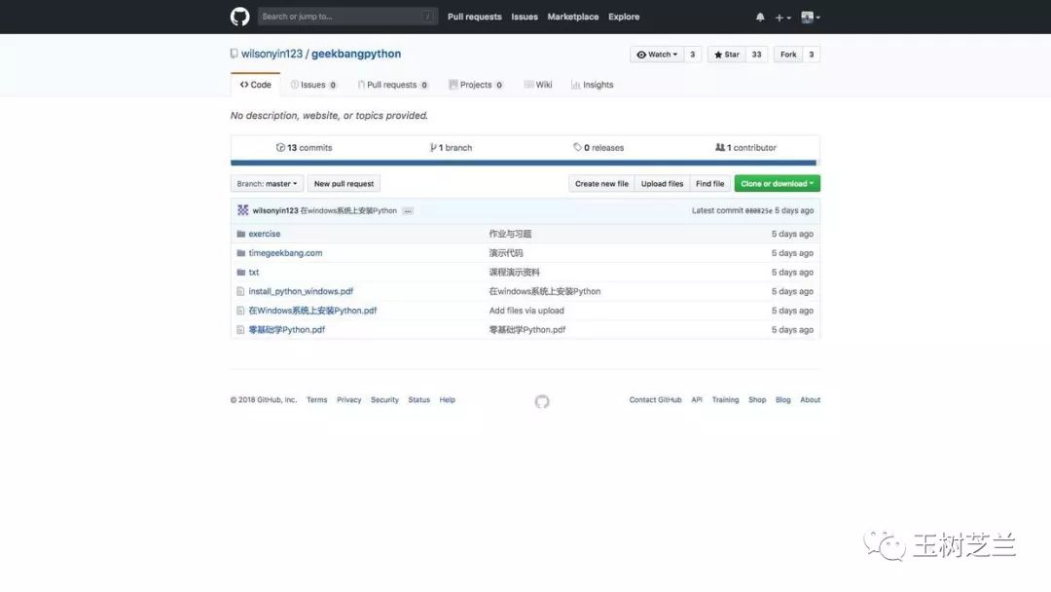Screen dimensions: 1051x592
Task: Expand the plus create-new menu
Action: coord(782,18)
